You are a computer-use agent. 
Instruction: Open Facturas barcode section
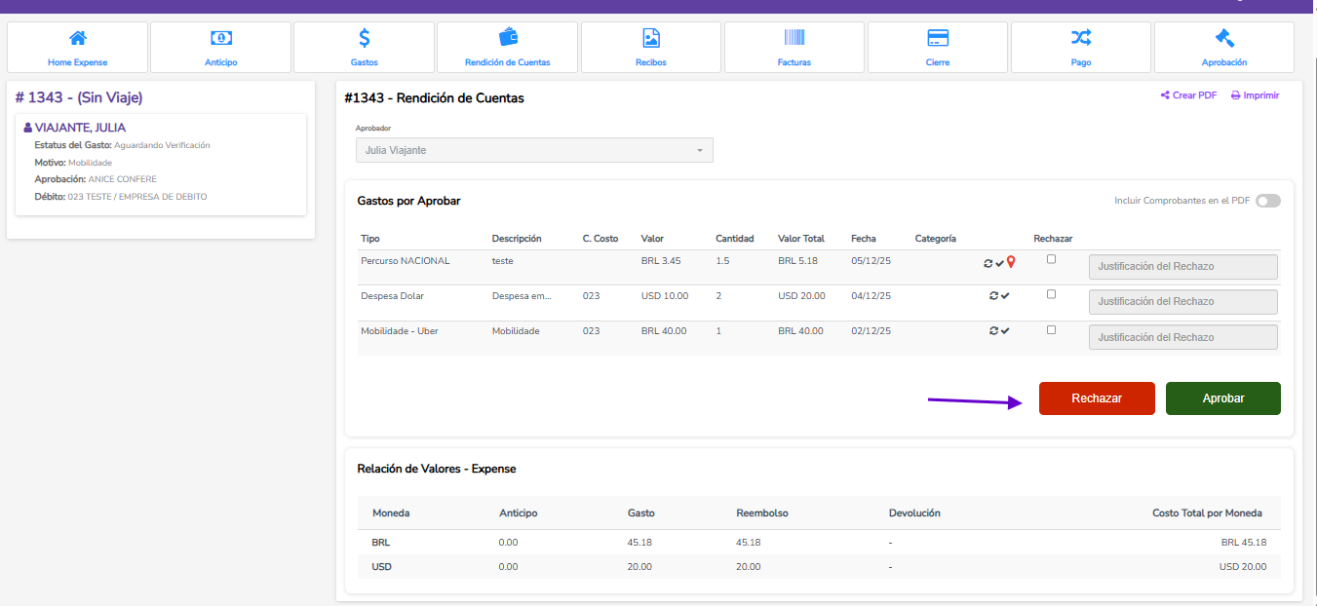[x=794, y=47]
